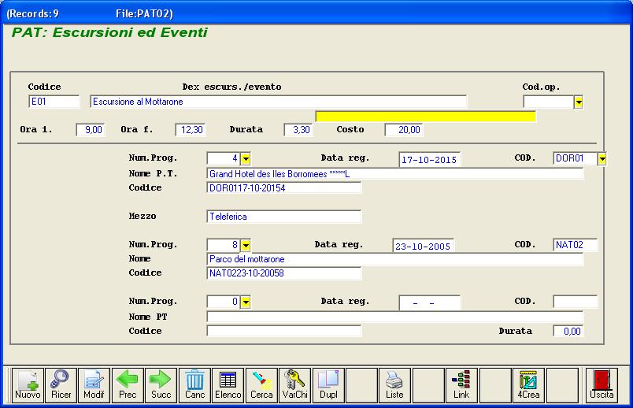This screenshot has width=633, height=408.
Task: Click the Codice field NAT0223-10-20058
Action: point(283,273)
